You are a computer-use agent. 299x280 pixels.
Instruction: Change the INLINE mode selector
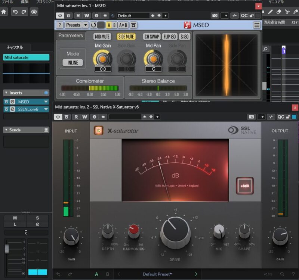point(73,62)
